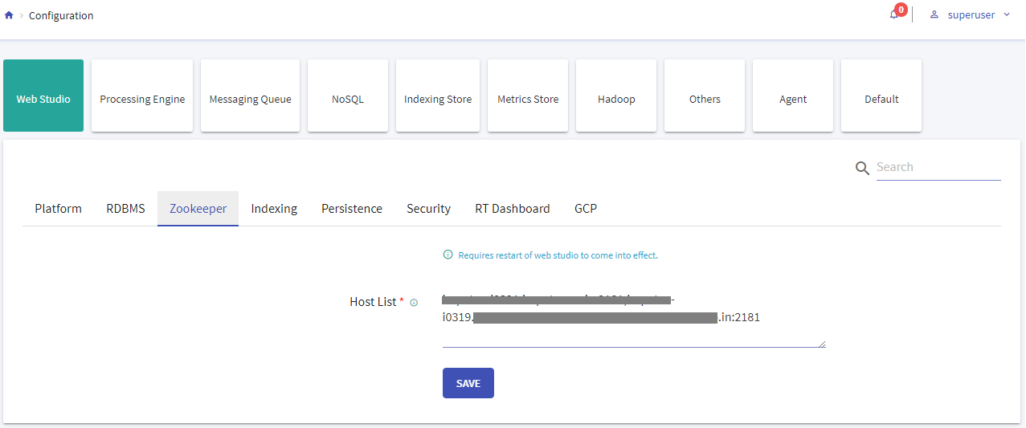Click the home icon in breadcrumb
1026x428 pixels.
(9, 15)
